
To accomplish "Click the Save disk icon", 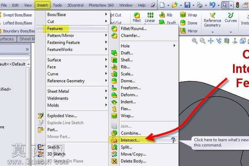I will coord(187,5).
